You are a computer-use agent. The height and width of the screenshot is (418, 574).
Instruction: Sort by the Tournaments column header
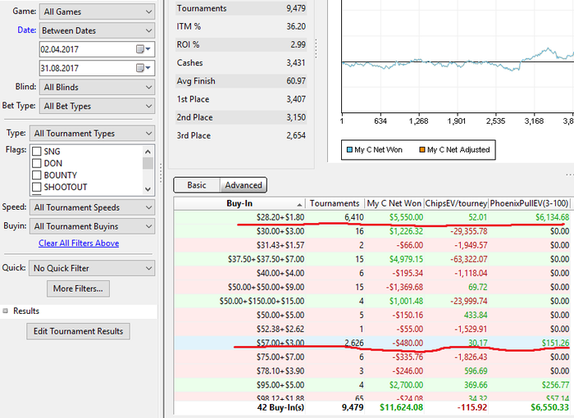(x=335, y=203)
